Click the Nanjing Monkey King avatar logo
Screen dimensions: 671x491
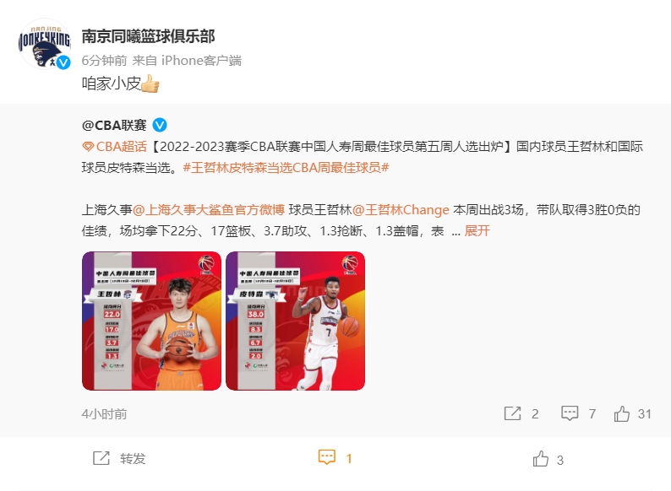click(x=45, y=44)
